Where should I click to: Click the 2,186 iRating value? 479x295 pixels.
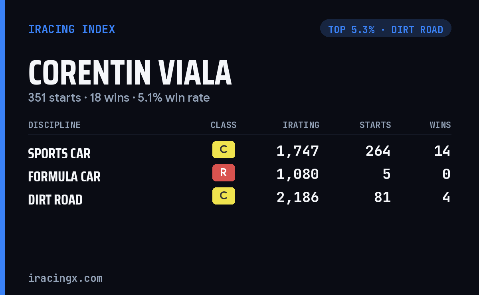coord(298,197)
